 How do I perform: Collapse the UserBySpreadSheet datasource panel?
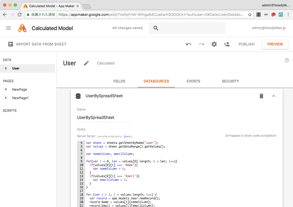[274, 96]
